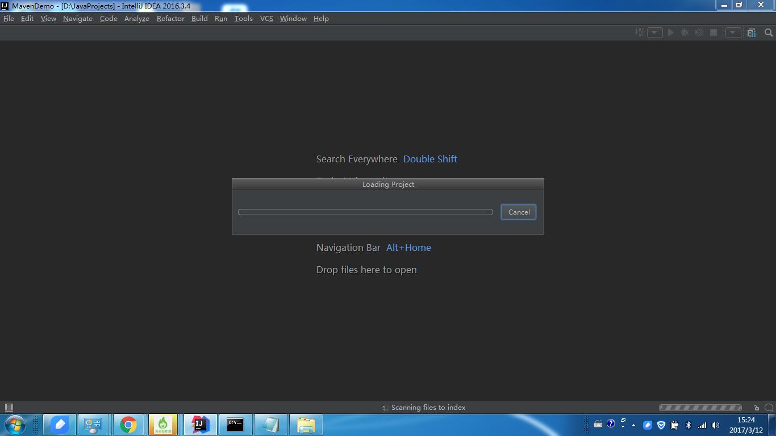
Task: Open the Project Structure icon
Action: click(x=752, y=32)
